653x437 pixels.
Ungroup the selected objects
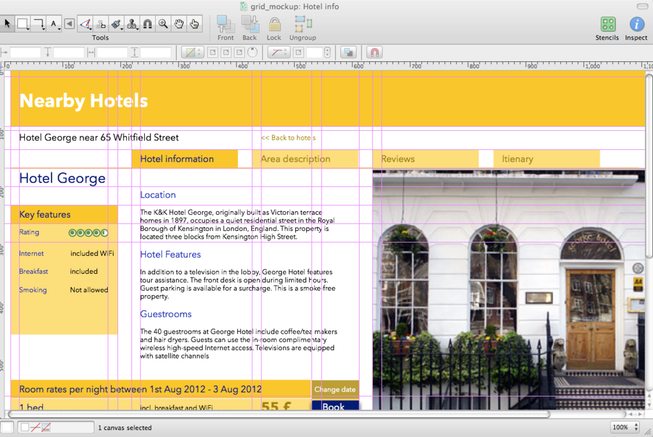(303, 28)
